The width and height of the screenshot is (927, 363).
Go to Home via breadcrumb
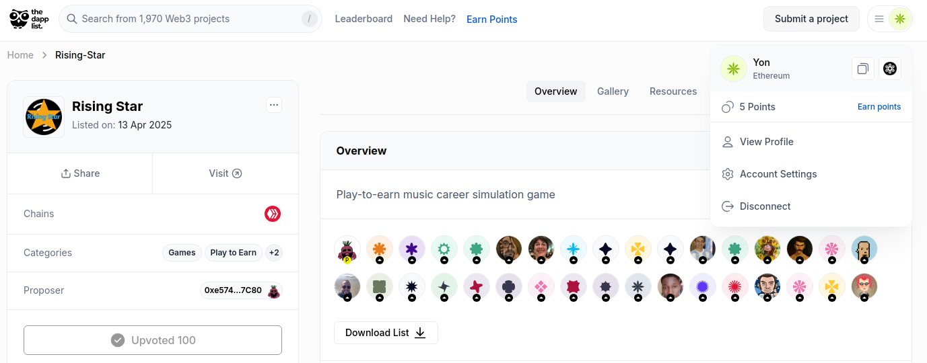point(20,55)
